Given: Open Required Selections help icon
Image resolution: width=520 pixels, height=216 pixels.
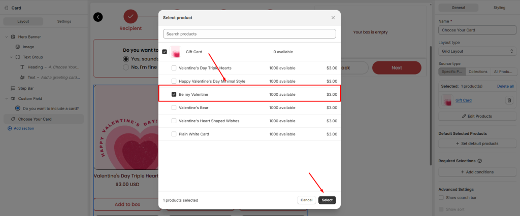Looking at the screenshot, I should [480, 161].
